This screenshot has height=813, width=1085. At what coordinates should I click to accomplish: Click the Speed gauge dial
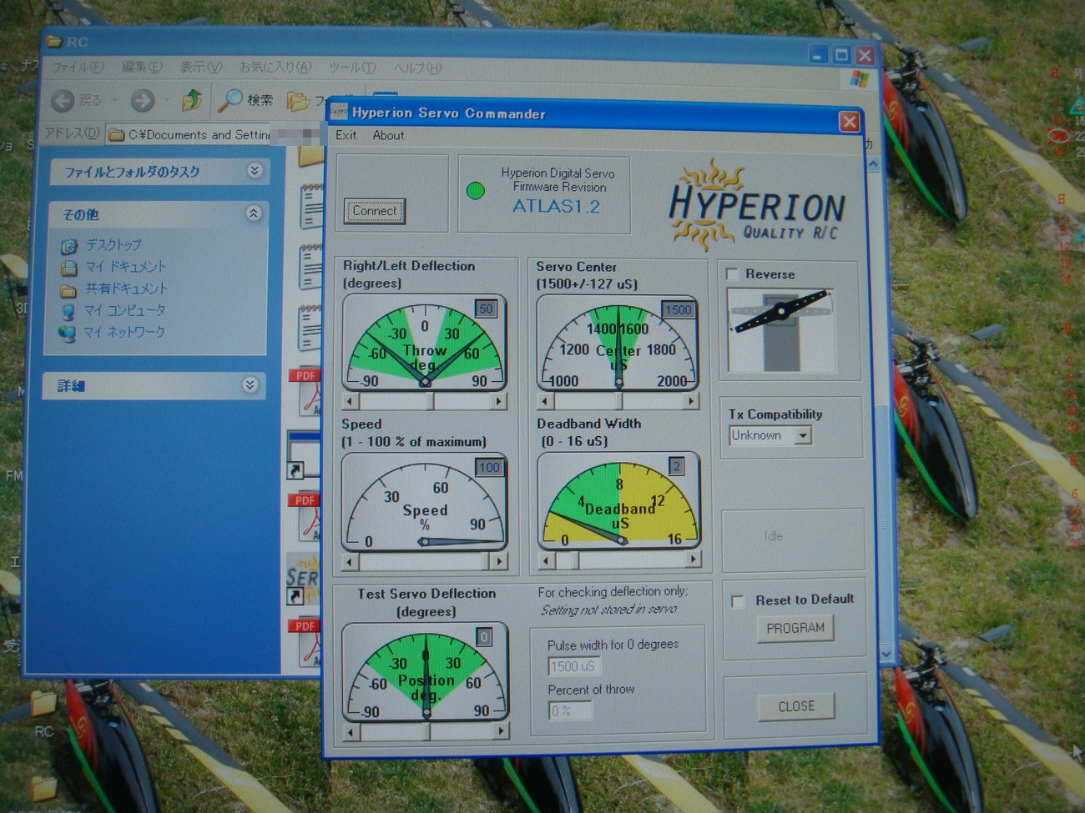tap(424, 503)
